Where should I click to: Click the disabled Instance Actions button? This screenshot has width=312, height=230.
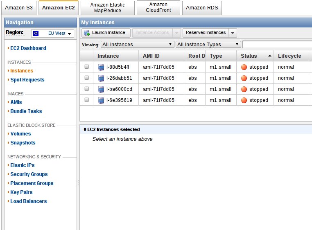[x=152, y=33]
